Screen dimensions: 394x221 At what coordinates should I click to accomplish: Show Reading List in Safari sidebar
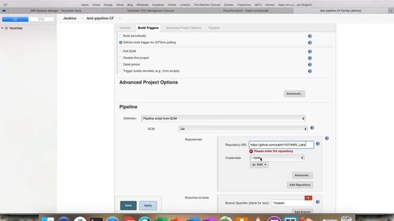(41, 19)
